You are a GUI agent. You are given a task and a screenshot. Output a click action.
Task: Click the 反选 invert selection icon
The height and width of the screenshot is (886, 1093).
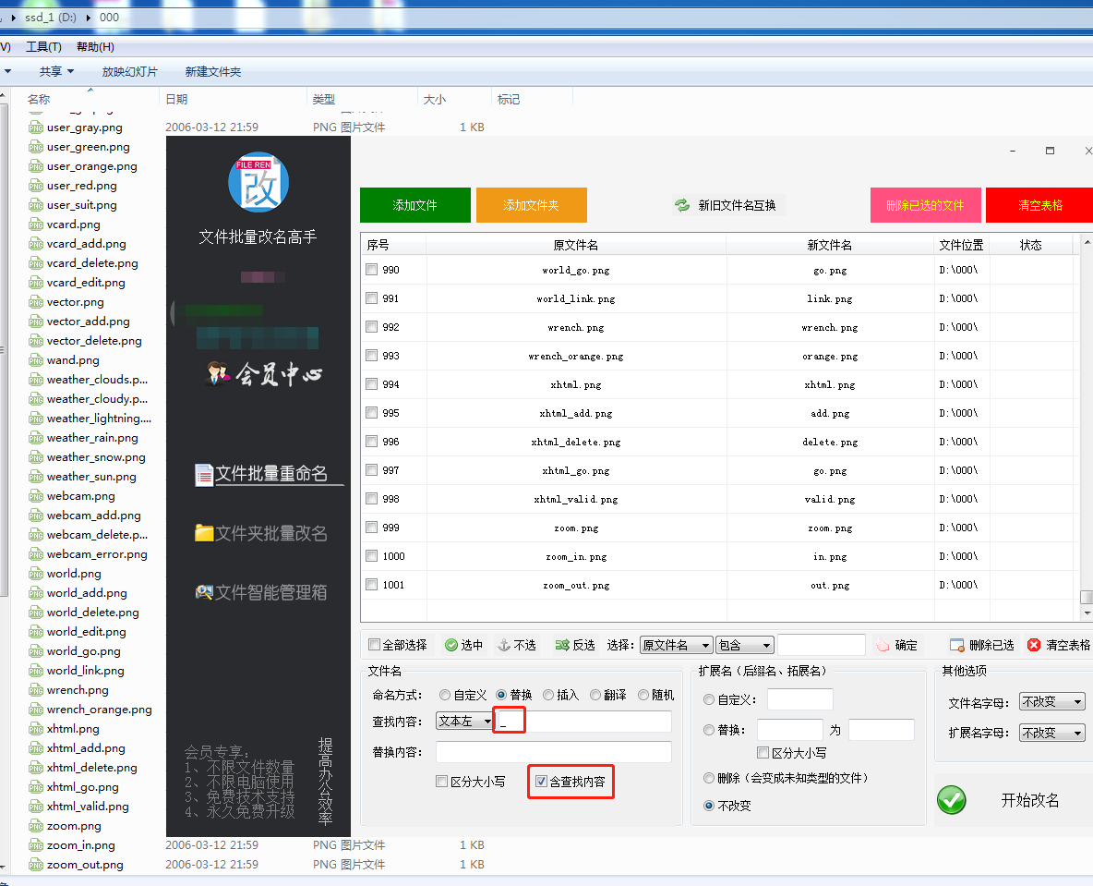pos(562,645)
